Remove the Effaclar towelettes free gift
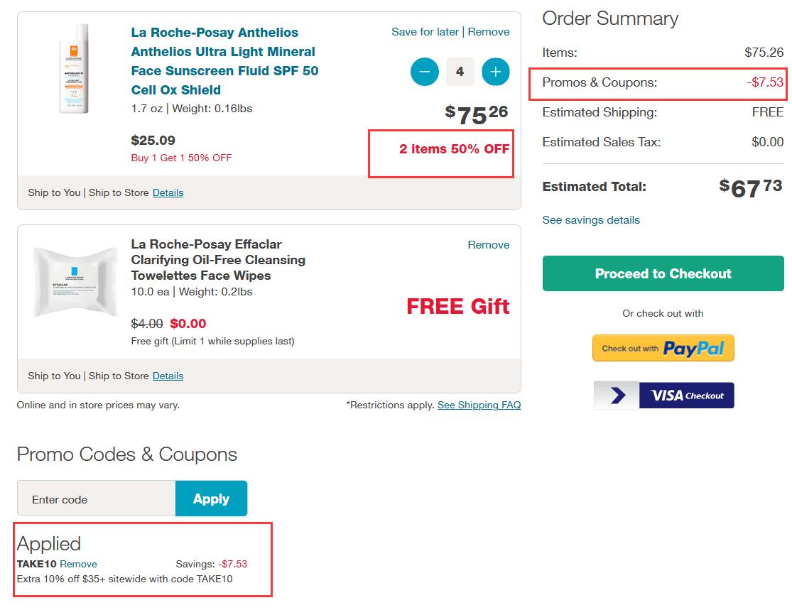Screen dimensions: 792x610 coord(489,245)
